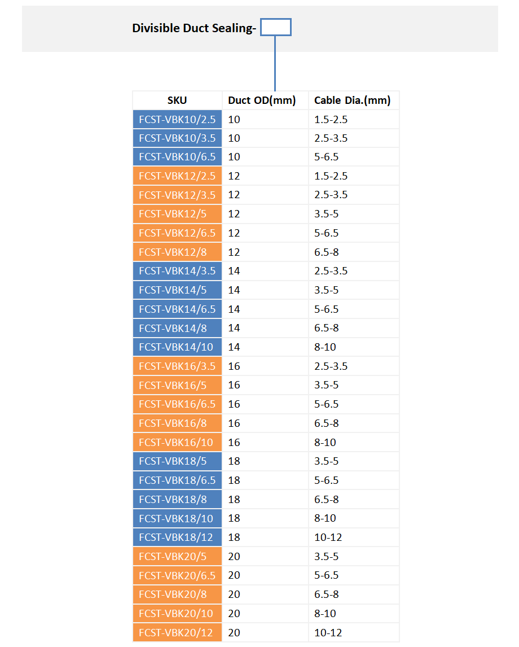Select the FCST-VBK14/3.5 SKU cell
Viewport: 519px width, 647px height.
pos(177,271)
